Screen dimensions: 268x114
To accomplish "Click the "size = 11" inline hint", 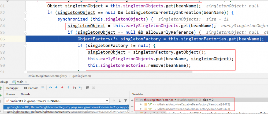I will [x=217, y=19].
